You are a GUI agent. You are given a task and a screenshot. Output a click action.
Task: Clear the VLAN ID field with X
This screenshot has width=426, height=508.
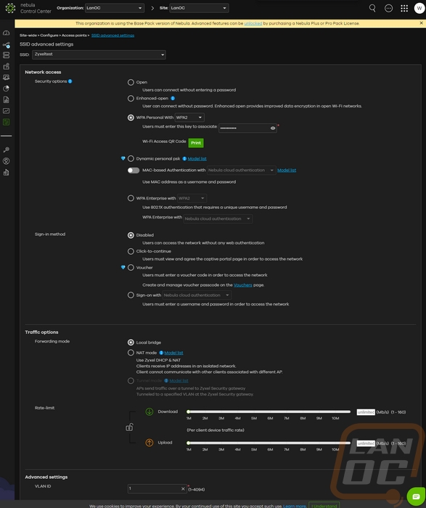pyautogui.click(x=183, y=488)
